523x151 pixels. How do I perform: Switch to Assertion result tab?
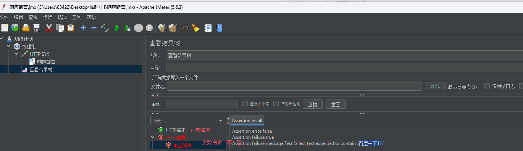[247, 120]
